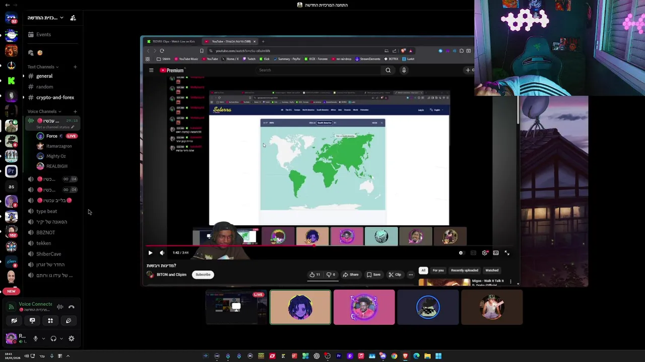Viewport: 645px width, 362px height.
Task: Mute the YouTube player volume icon
Action: (162, 253)
